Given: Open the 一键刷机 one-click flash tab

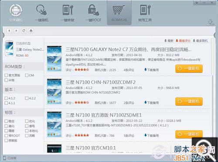Looking at the screenshot, I should 42,13.
